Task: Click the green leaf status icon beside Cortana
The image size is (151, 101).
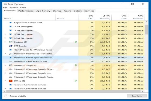Action: [76, 42]
